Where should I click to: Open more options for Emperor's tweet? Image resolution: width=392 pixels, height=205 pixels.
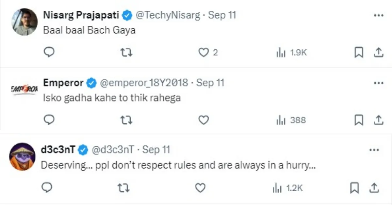(378, 83)
